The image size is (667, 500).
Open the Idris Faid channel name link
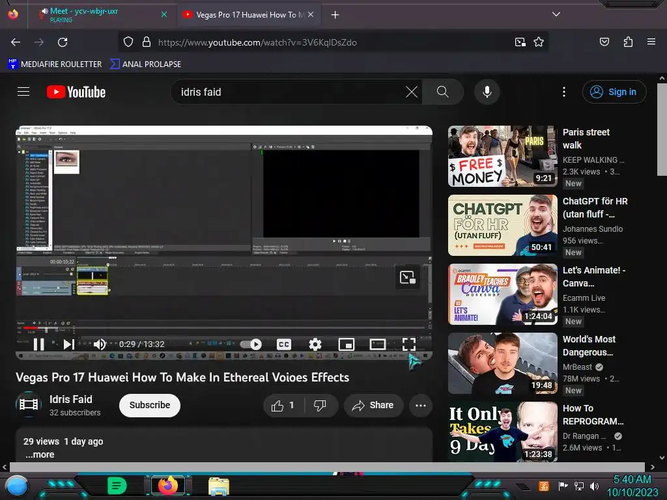pos(70,399)
